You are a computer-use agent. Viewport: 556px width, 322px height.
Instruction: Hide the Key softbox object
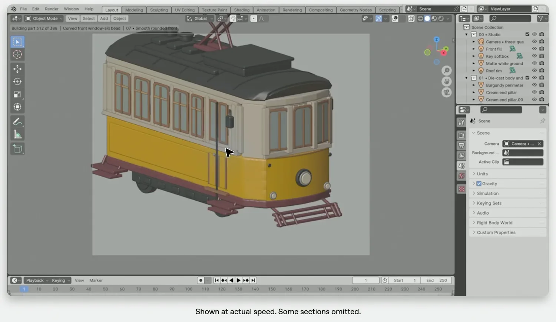[534, 56]
